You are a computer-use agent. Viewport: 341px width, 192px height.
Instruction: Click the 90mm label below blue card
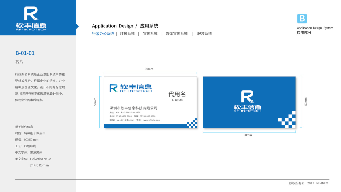[248, 135]
